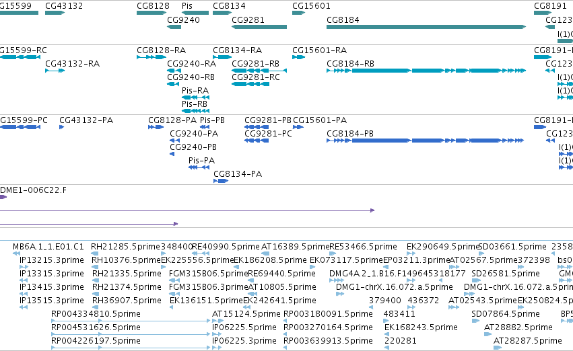573x351 pixels.
Task: Select EST RE69440.5prime
Action: tap(281, 274)
